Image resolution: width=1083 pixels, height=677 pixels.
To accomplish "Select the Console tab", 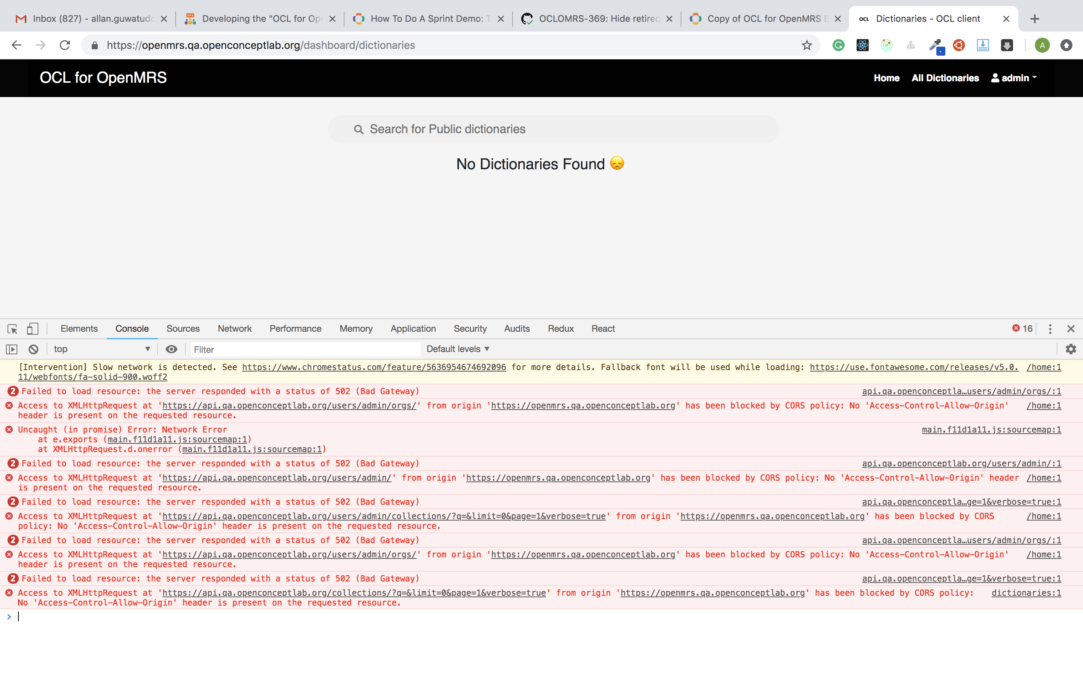I will tap(132, 329).
